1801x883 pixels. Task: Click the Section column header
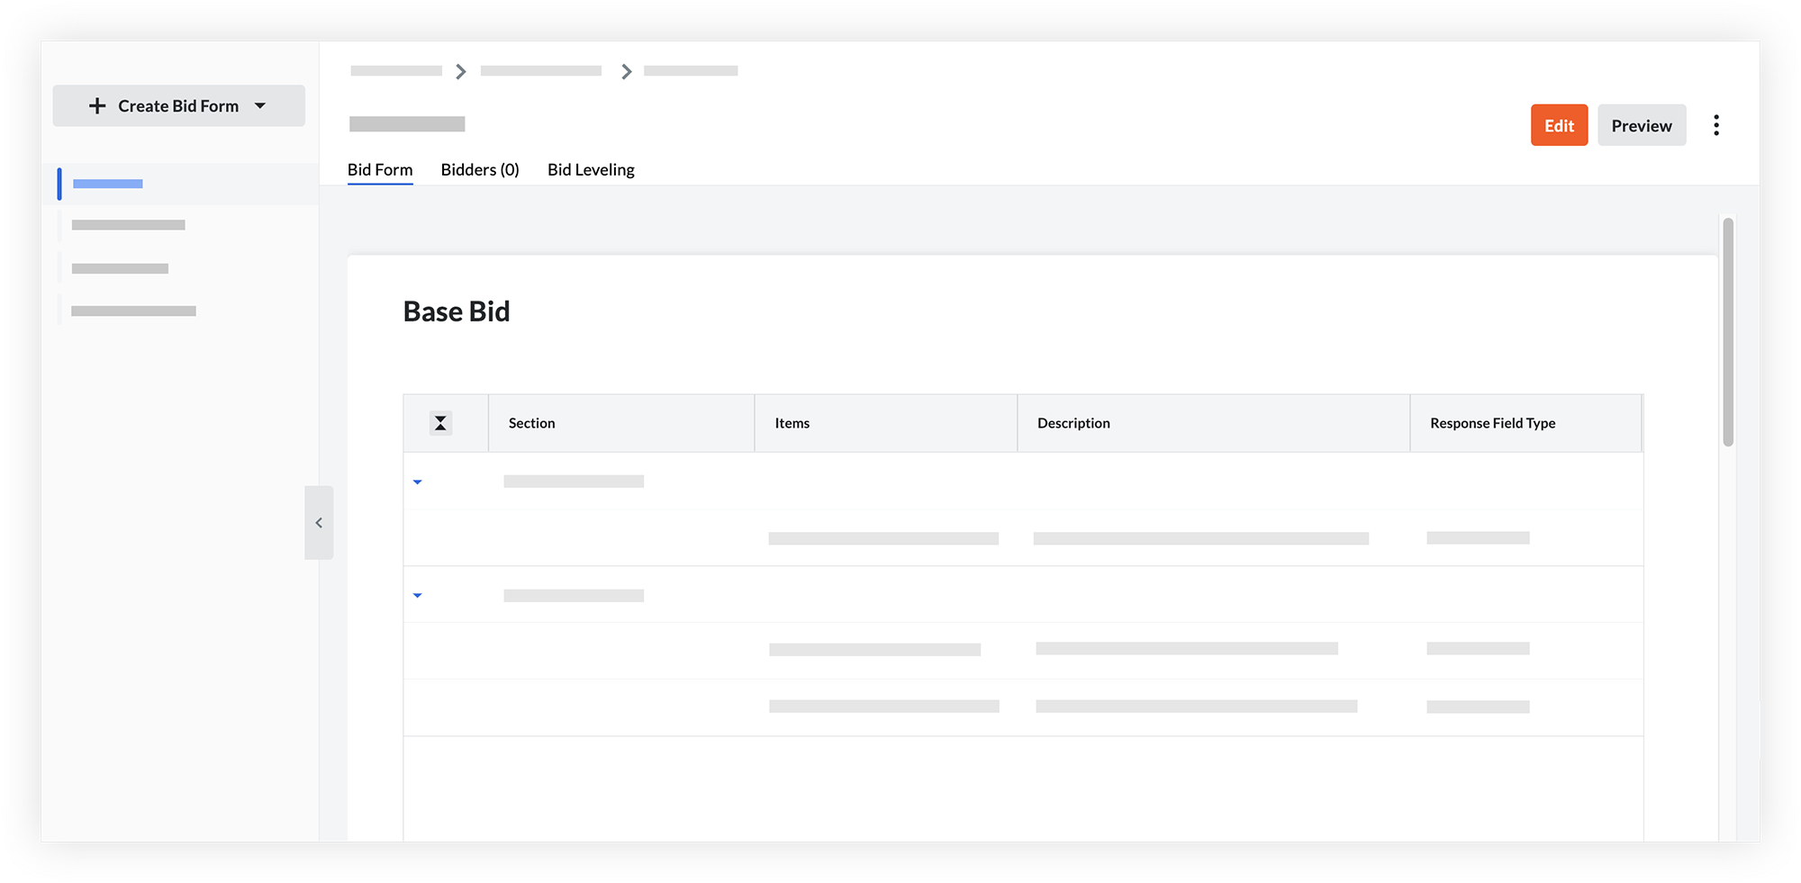[x=531, y=422]
